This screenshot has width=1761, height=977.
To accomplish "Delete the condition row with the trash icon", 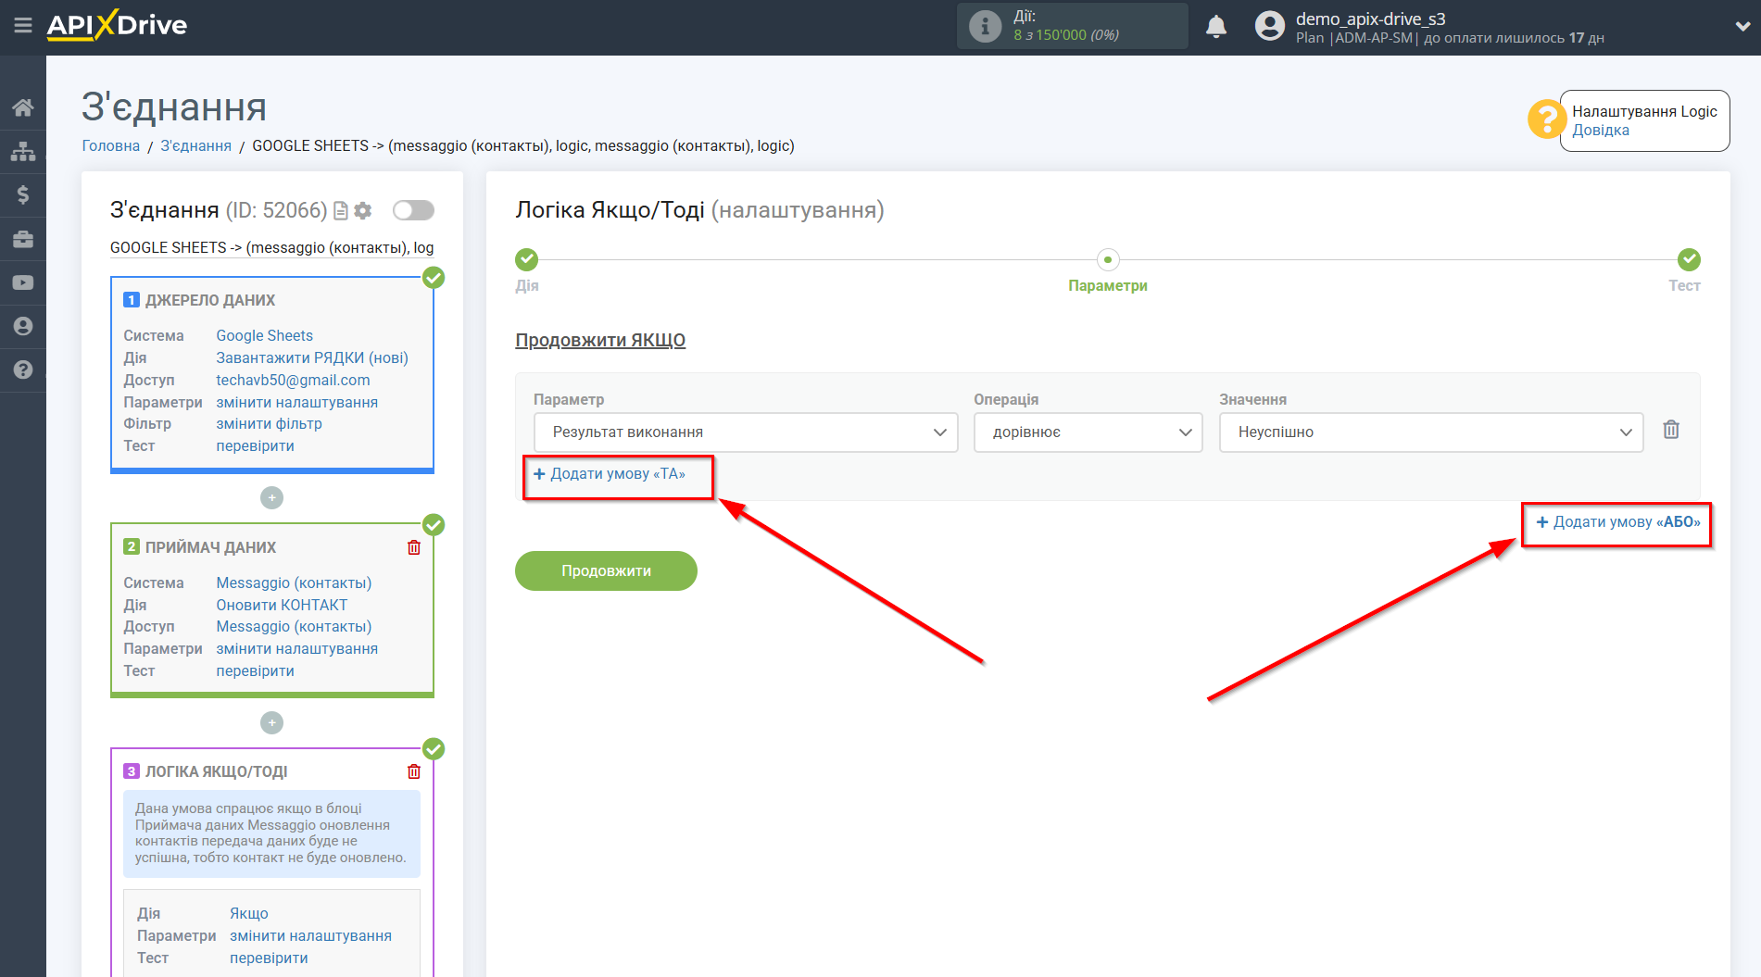I will pos(1670,430).
